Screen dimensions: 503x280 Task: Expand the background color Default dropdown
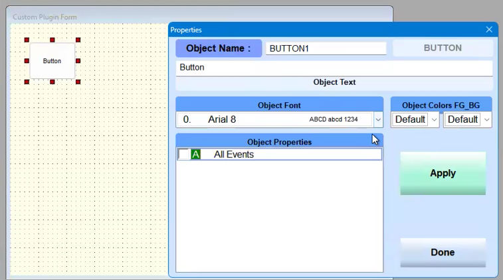pyautogui.click(x=486, y=119)
